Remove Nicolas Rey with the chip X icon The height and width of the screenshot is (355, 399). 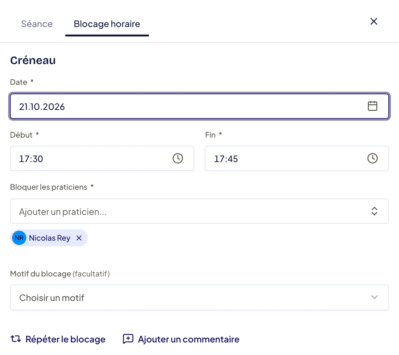(x=79, y=238)
